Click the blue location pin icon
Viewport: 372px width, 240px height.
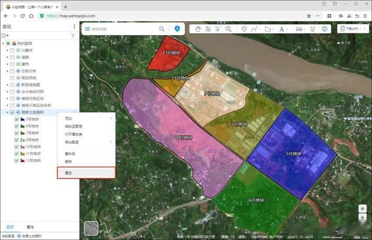pos(177,28)
